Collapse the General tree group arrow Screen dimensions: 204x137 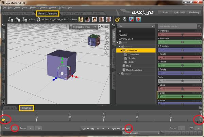point(119,46)
